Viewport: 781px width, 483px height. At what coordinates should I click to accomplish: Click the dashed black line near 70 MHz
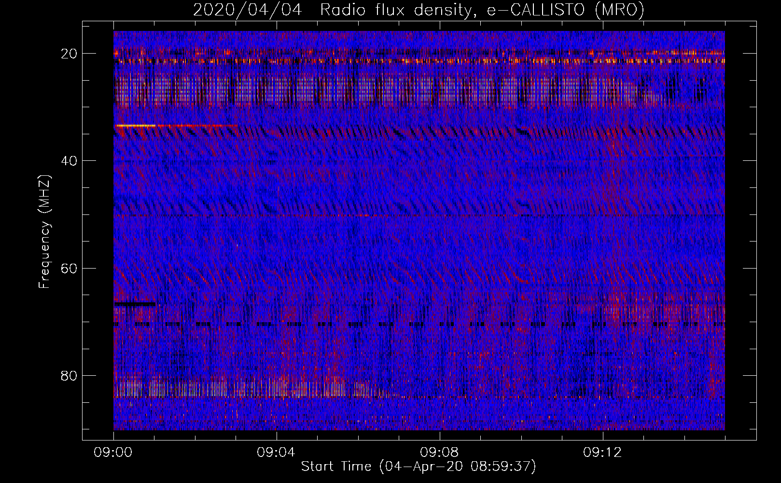pos(419,324)
